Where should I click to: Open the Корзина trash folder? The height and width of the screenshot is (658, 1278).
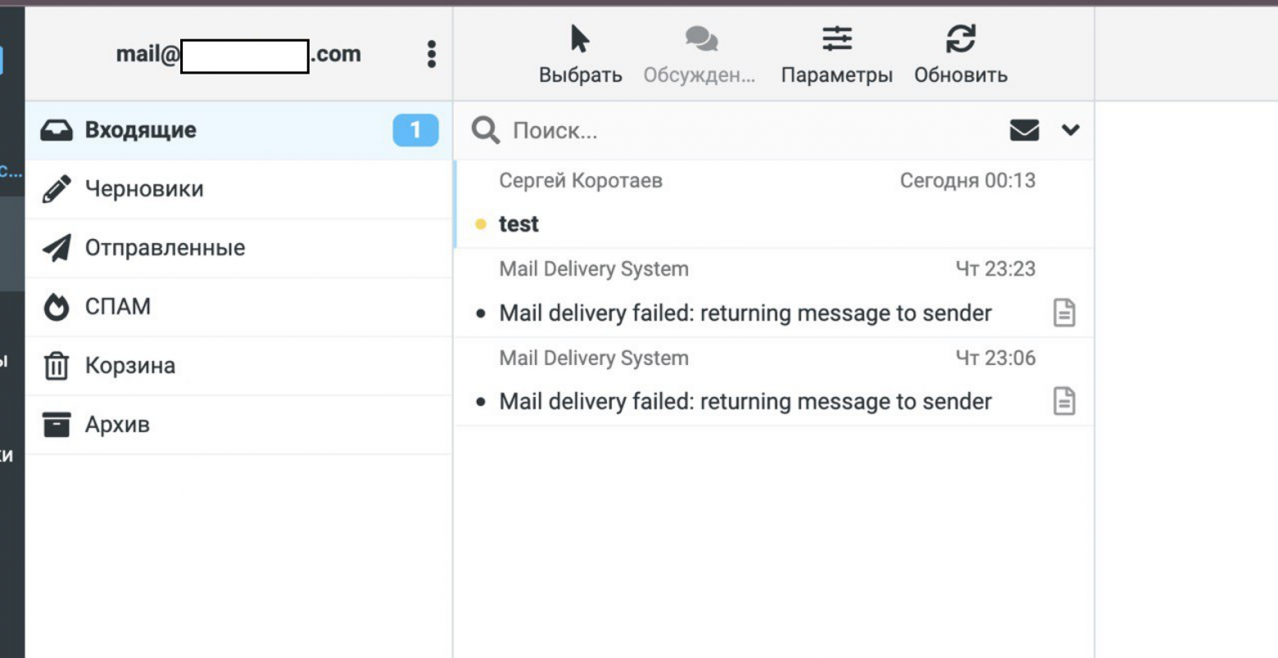click(129, 366)
